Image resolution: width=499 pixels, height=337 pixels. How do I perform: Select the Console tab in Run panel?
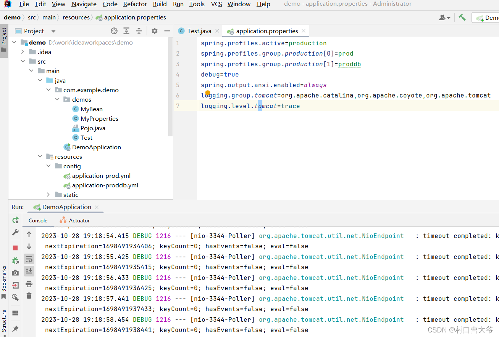tap(38, 220)
